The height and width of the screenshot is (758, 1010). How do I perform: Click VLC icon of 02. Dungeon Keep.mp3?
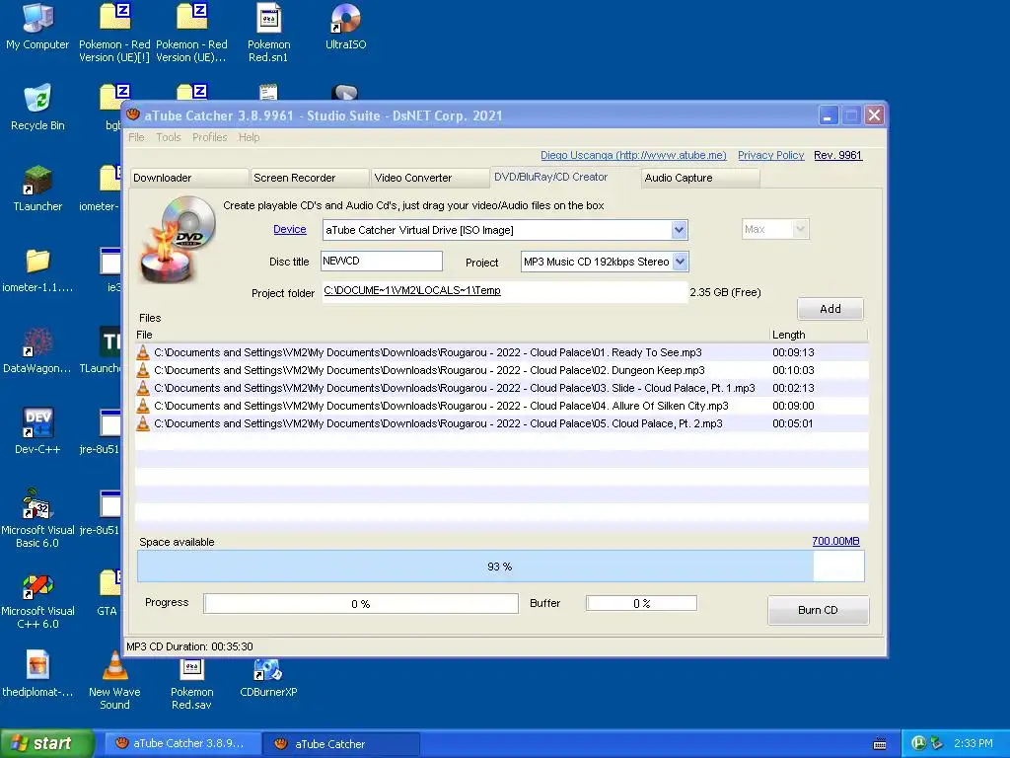click(143, 370)
